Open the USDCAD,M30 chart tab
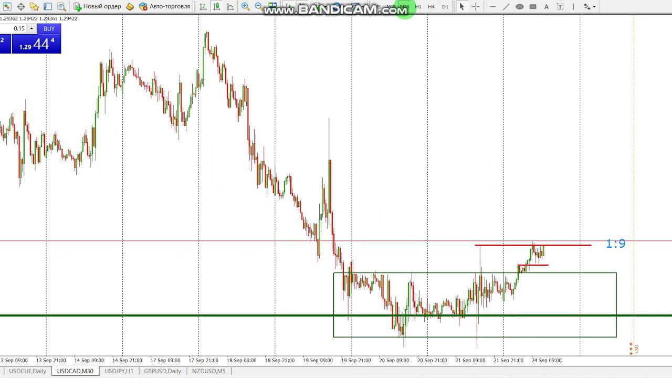The image size is (672, 378). [75, 371]
